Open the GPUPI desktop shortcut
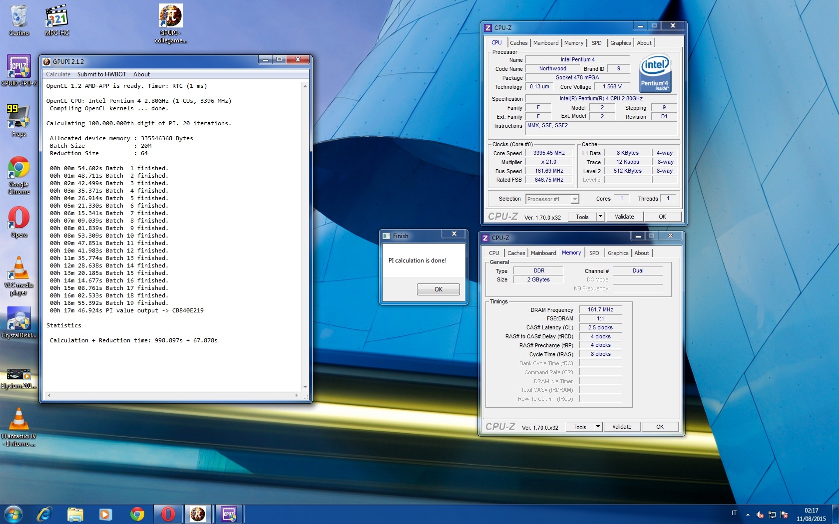Viewport: 839px width, 524px height. 170,23
